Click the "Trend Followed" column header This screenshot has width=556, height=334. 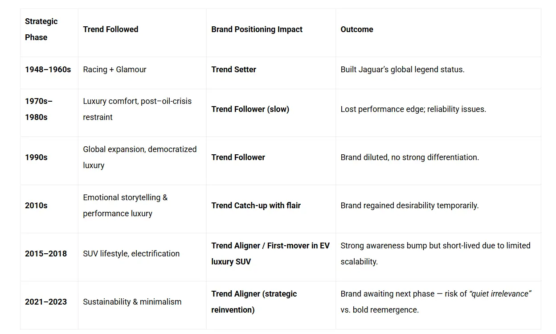click(x=110, y=29)
